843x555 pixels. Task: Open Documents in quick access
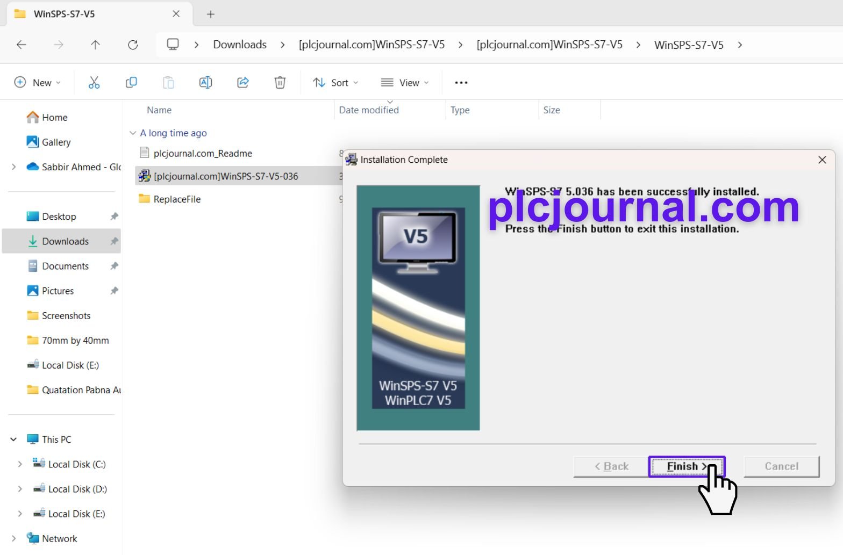65,265
